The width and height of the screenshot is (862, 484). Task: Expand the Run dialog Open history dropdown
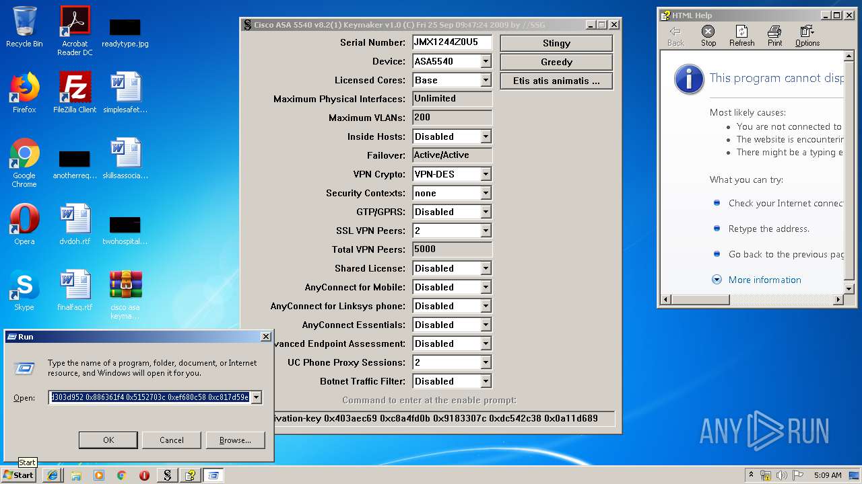point(256,397)
